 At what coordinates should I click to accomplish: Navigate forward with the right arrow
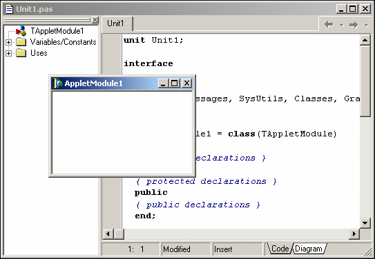[x=354, y=24]
